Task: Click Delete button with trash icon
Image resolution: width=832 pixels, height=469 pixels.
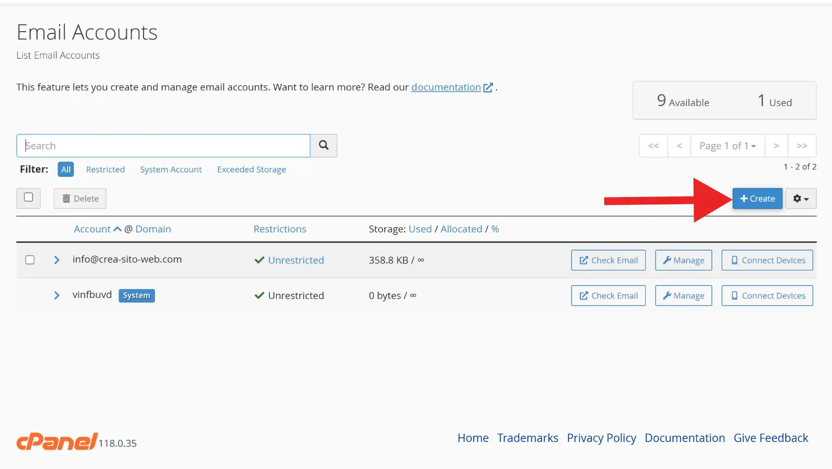Action: [80, 199]
